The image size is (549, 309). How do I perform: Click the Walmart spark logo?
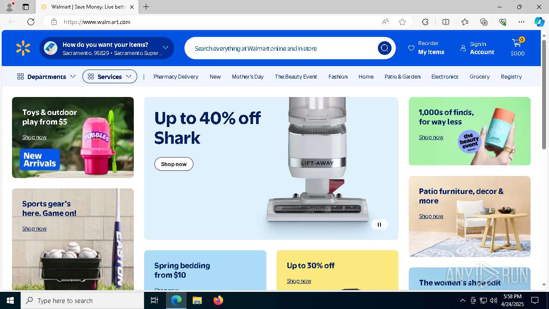point(23,48)
